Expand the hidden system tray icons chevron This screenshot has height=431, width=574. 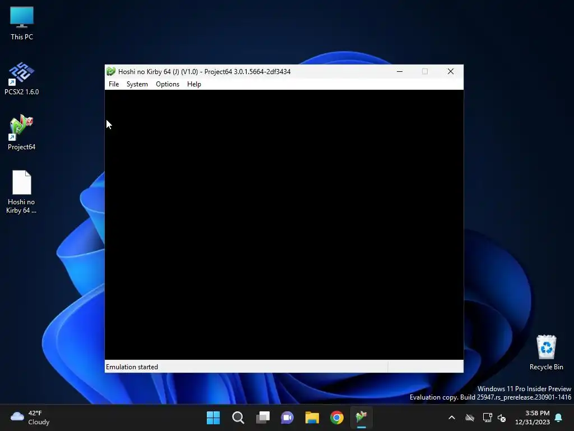click(x=452, y=418)
